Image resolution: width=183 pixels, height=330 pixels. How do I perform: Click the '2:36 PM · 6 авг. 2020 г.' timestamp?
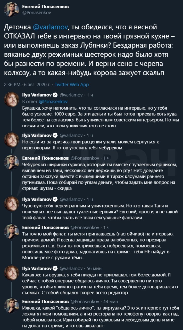point(28,85)
